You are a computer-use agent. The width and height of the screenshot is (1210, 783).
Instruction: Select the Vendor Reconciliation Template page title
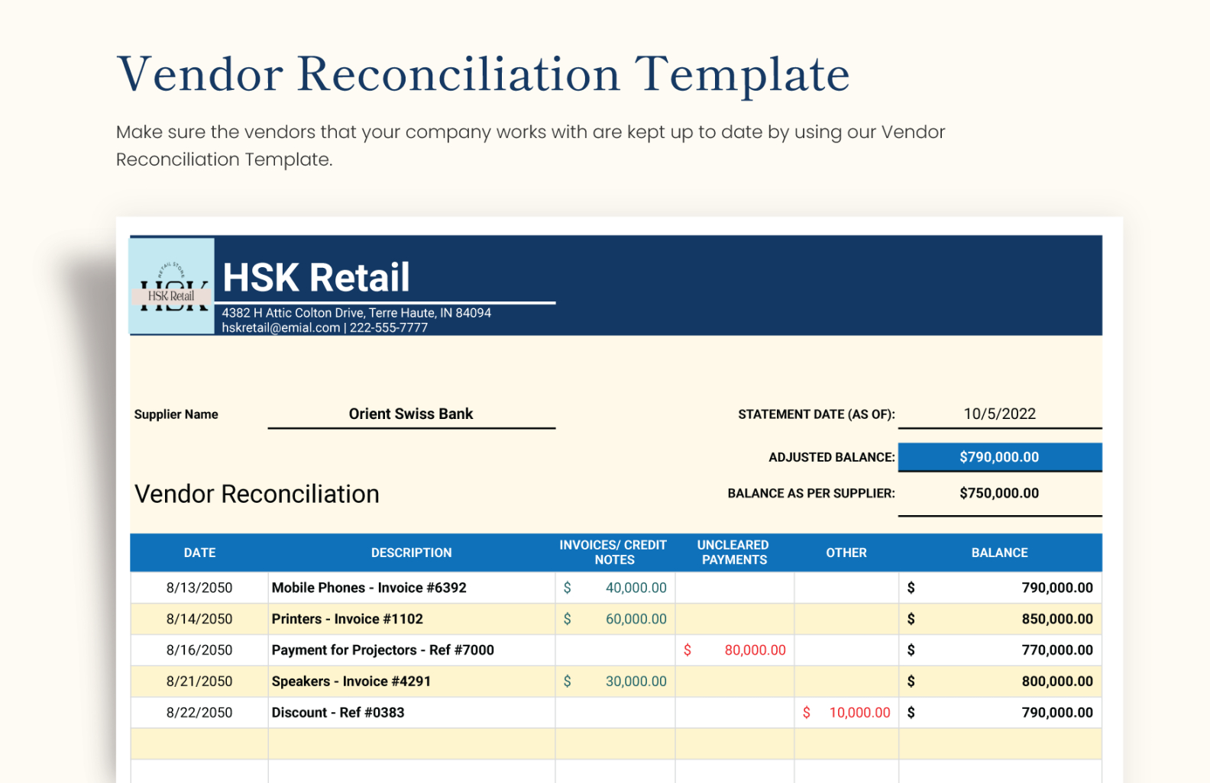pyautogui.click(x=483, y=75)
